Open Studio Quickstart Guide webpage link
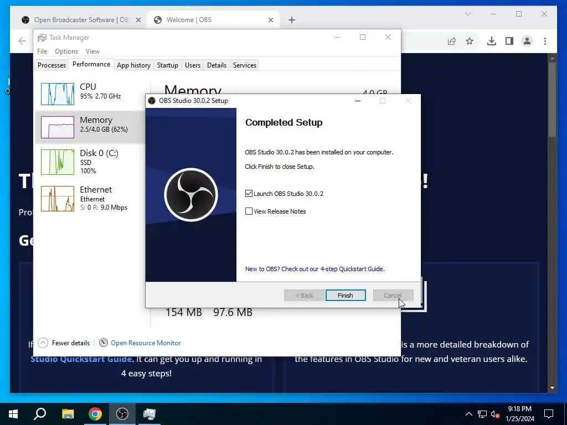Viewport: 567px width, 425px height. pyautogui.click(x=81, y=359)
